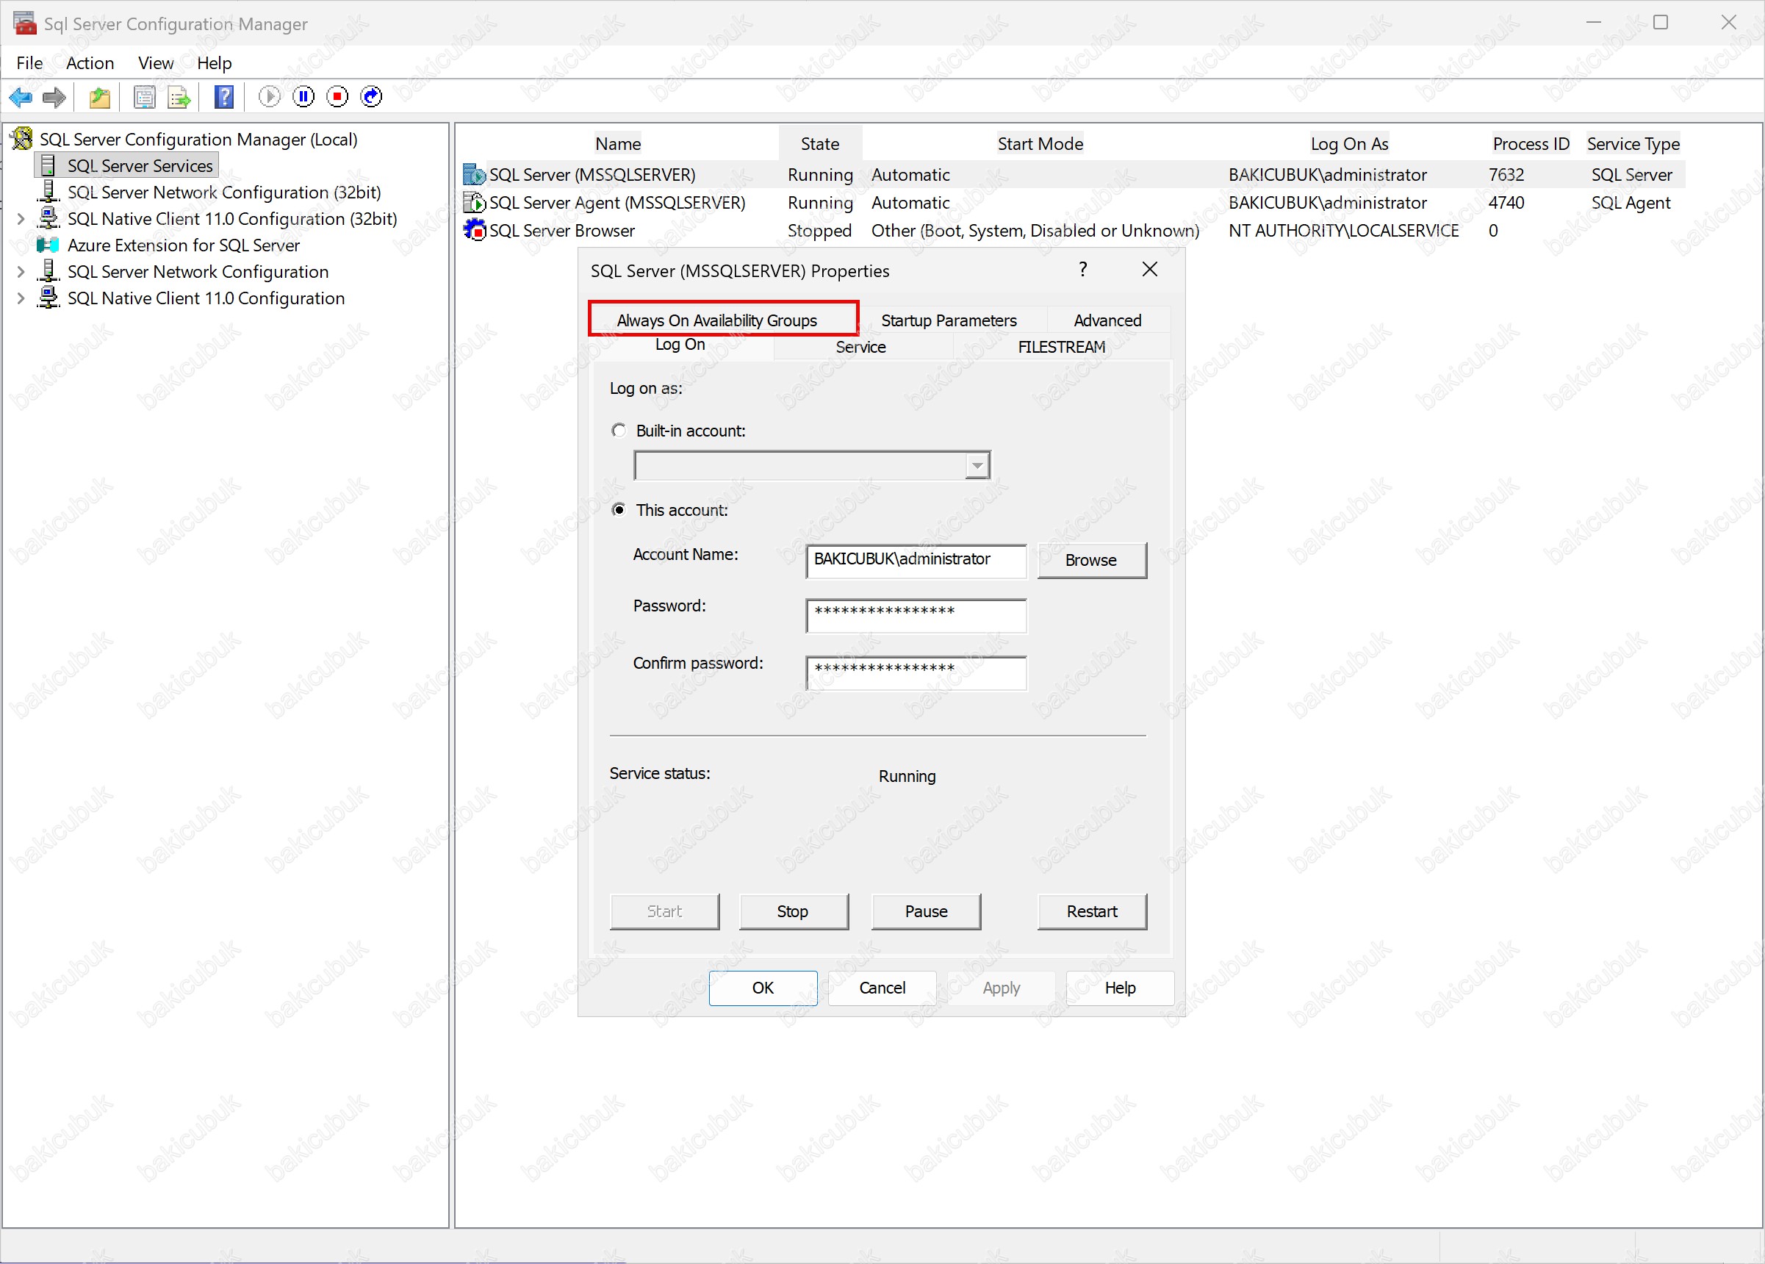The width and height of the screenshot is (1765, 1264).
Task: Click the SQL Server Browser service icon
Action: pos(474,230)
